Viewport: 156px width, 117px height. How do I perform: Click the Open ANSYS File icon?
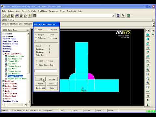point(8,16)
